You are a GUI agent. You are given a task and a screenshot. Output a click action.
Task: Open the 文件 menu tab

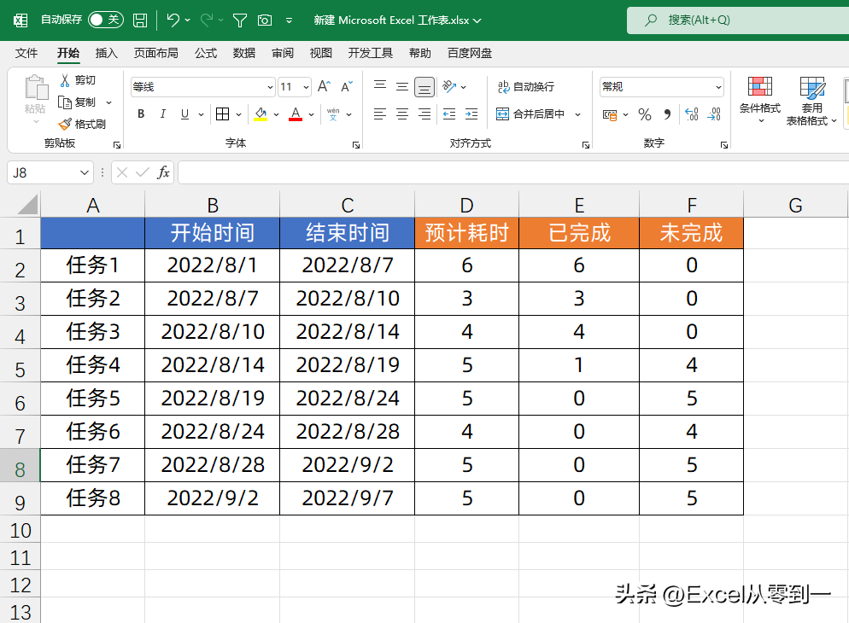[x=26, y=53]
